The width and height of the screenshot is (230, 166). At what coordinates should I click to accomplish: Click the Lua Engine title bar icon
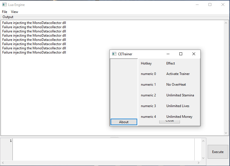point(4,5)
